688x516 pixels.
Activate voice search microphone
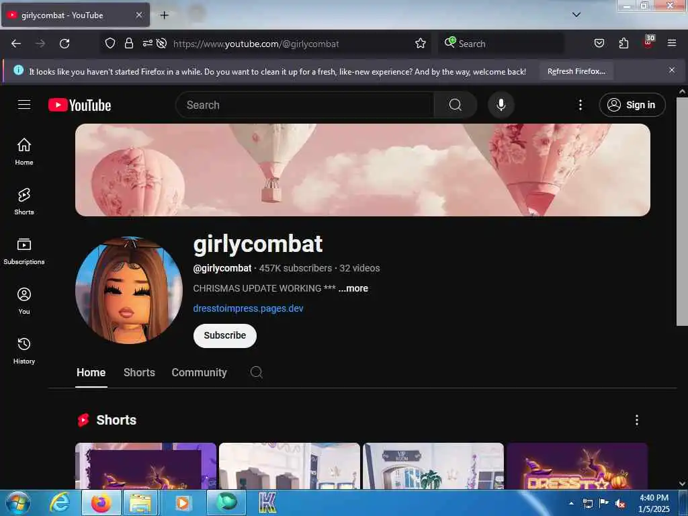[x=501, y=105]
